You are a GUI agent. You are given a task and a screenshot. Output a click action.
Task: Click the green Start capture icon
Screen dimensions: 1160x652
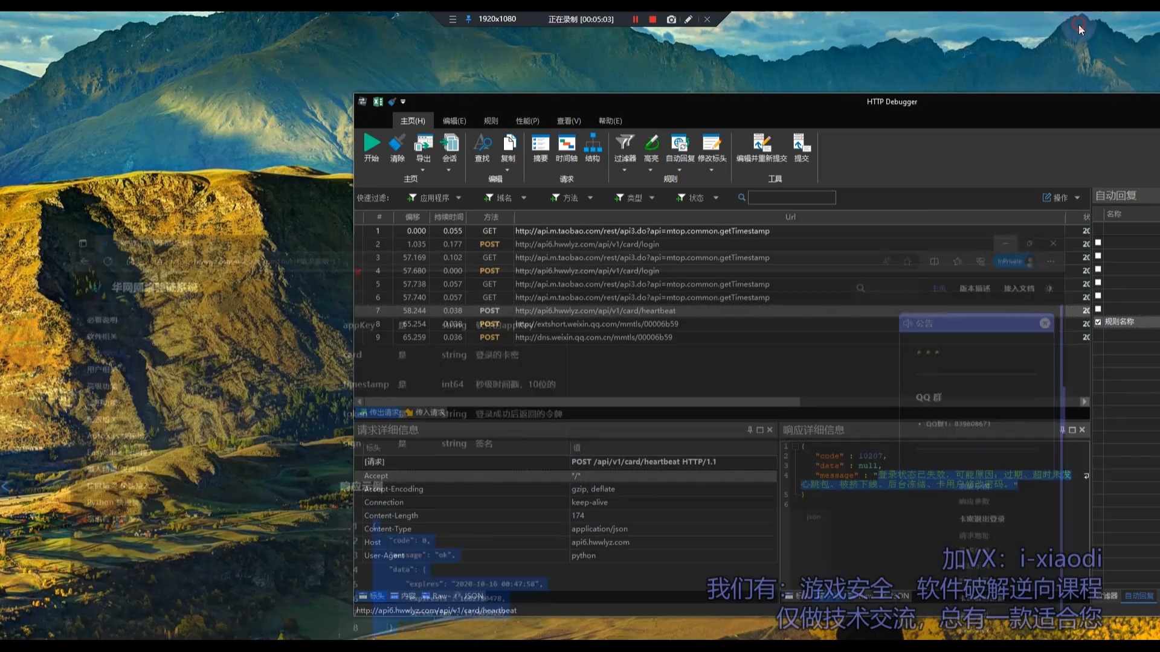pyautogui.click(x=372, y=143)
